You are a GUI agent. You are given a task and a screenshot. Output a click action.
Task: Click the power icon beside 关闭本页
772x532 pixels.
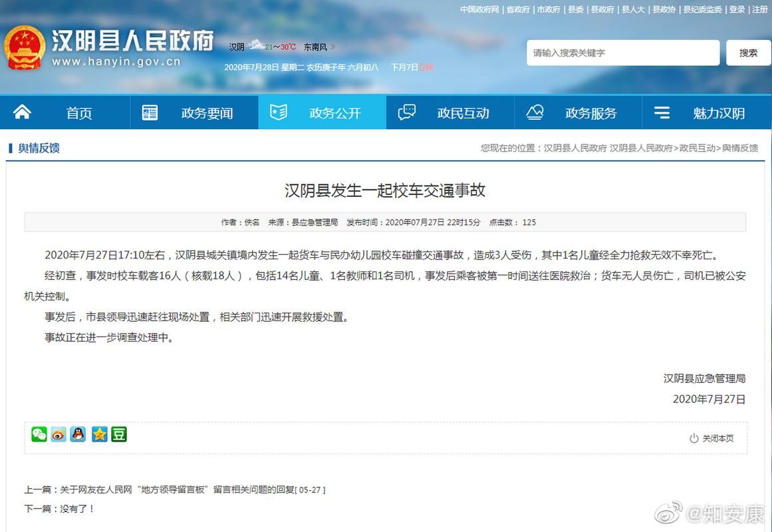coord(694,438)
